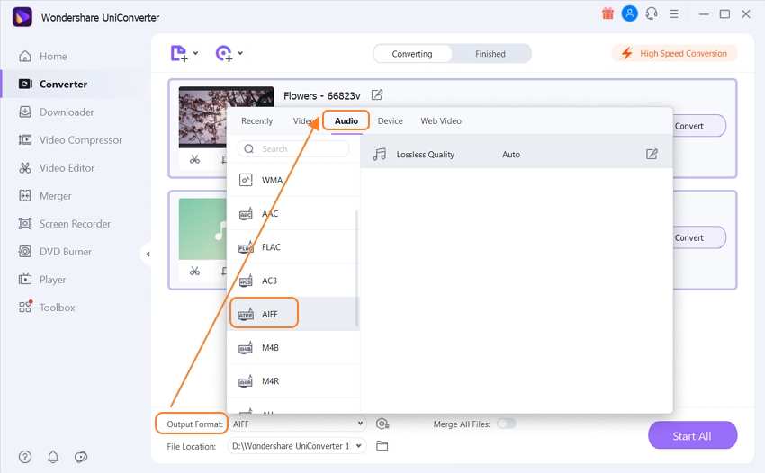
Task: Enable High Speed Conversion
Action: click(x=674, y=53)
